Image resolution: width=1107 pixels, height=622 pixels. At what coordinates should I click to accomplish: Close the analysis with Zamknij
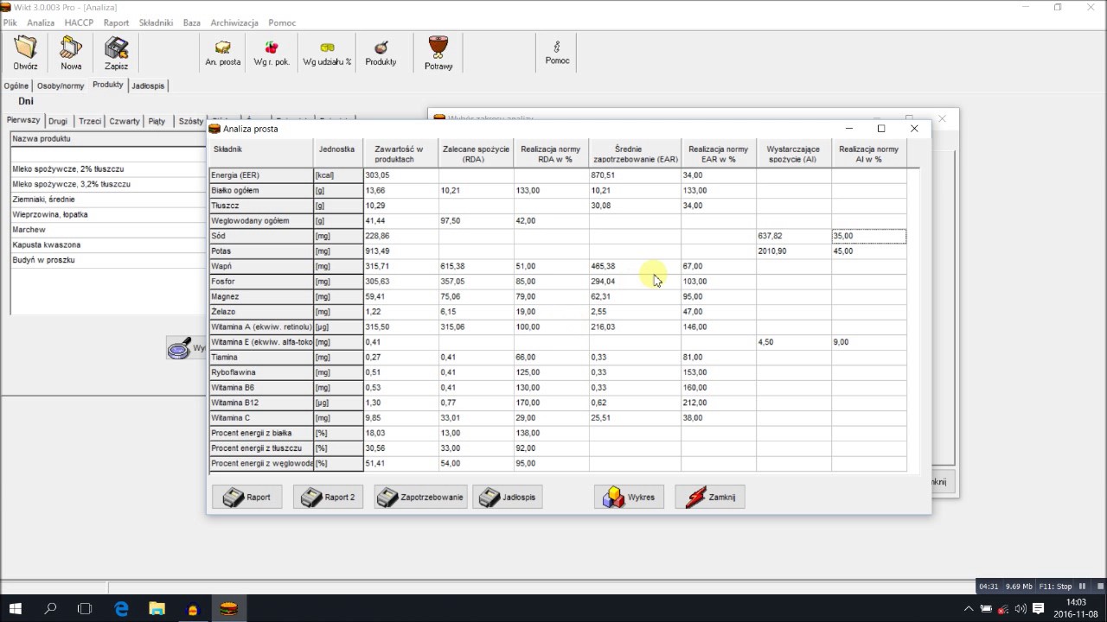pos(710,497)
